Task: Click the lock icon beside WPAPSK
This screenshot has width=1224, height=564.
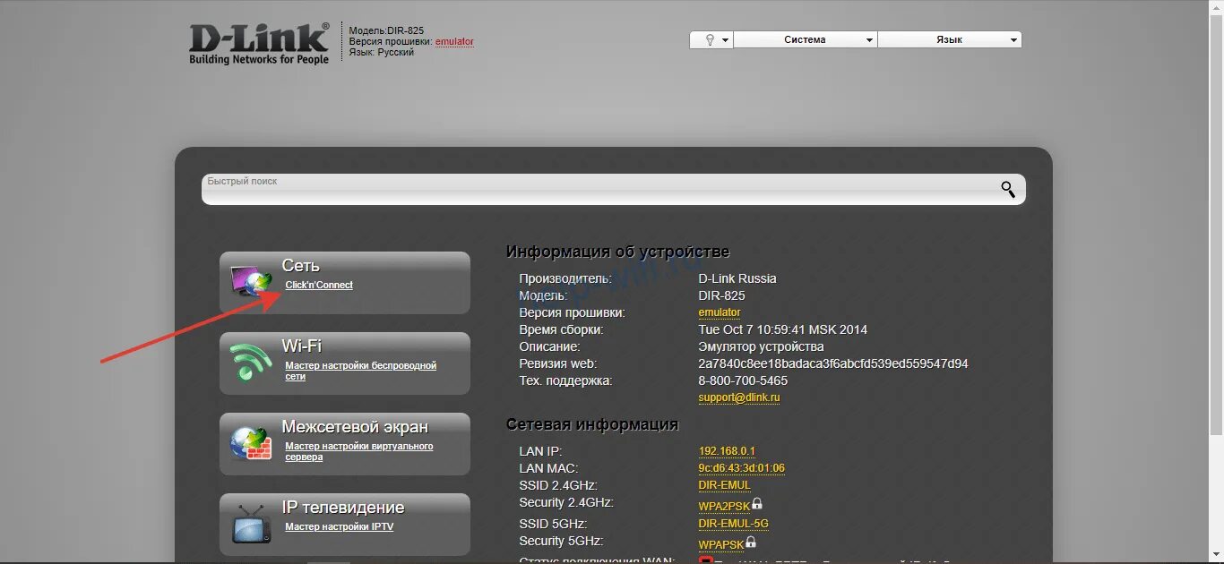Action: point(751,543)
